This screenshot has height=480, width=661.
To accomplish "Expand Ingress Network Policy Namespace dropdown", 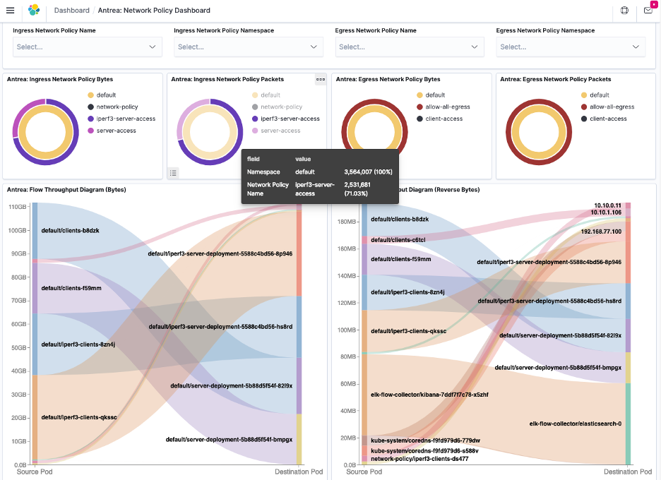I will click(x=249, y=47).
